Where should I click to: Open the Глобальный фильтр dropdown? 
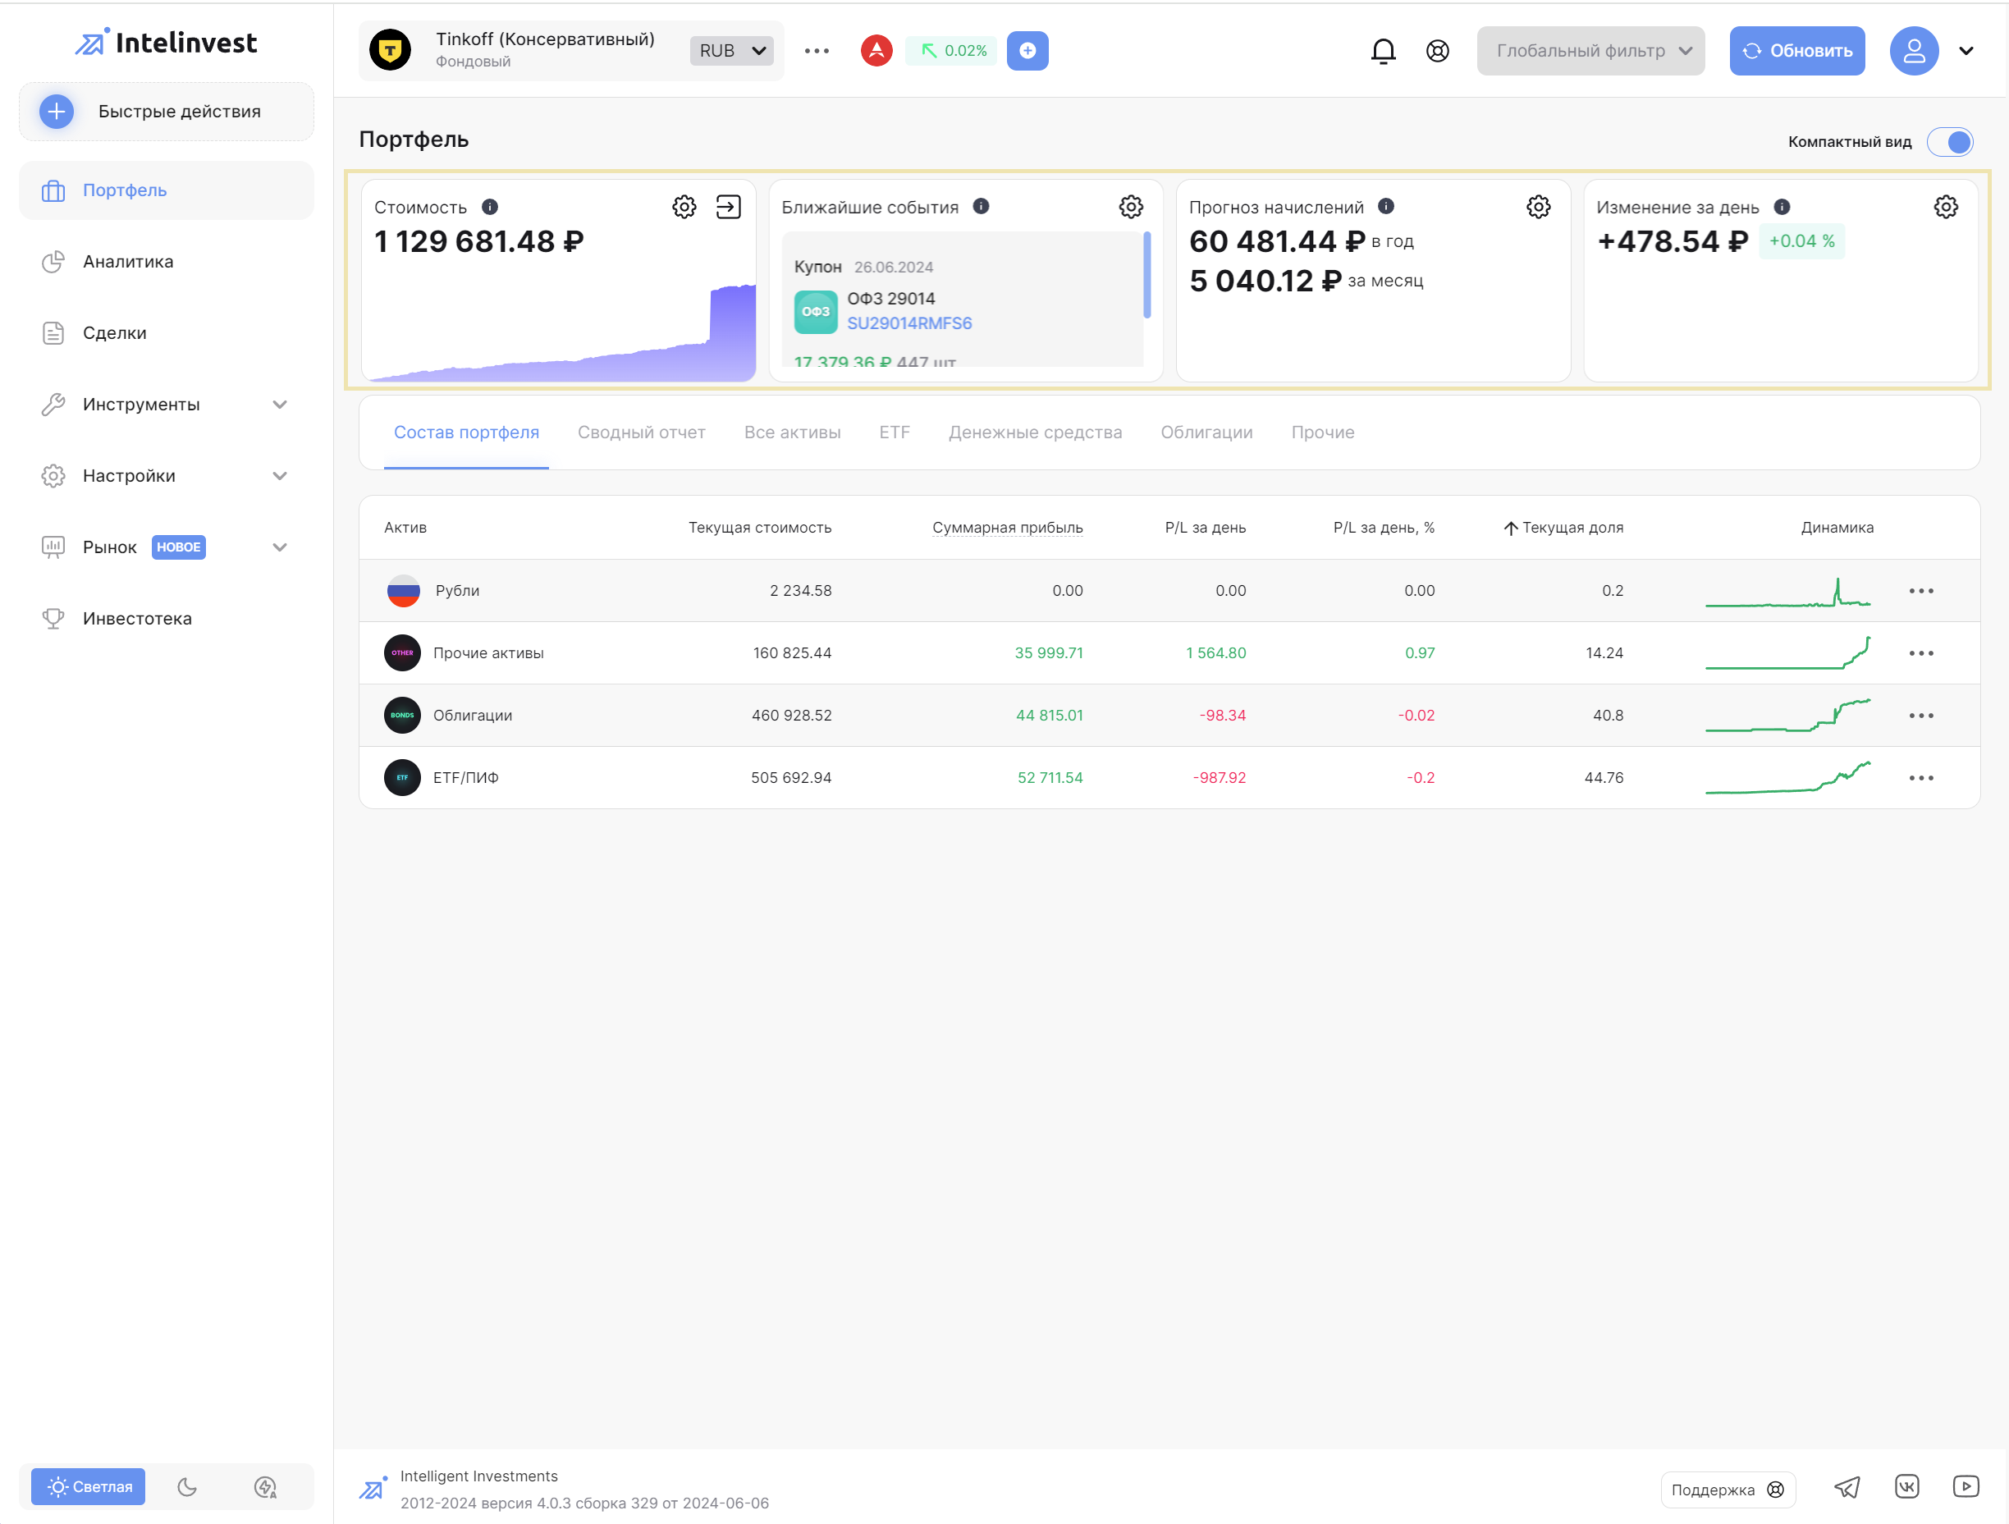click(1590, 51)
